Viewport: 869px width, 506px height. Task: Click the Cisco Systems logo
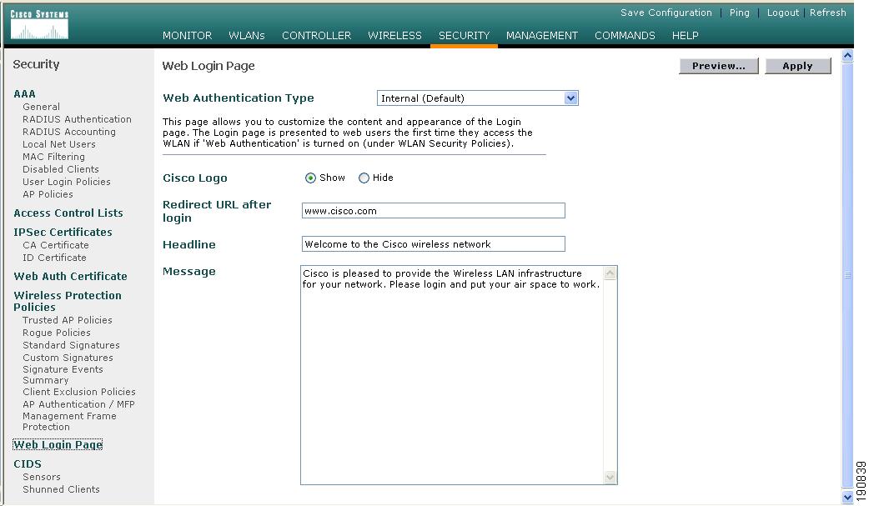coord(39,24)
